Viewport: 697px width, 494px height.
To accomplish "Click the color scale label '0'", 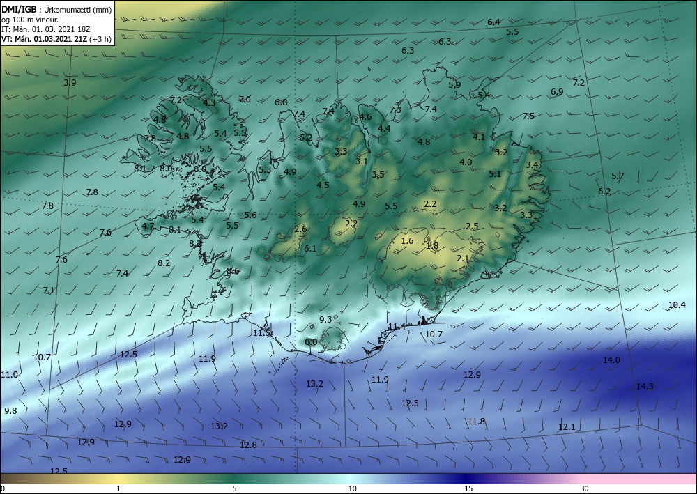I will pos(3,488).
